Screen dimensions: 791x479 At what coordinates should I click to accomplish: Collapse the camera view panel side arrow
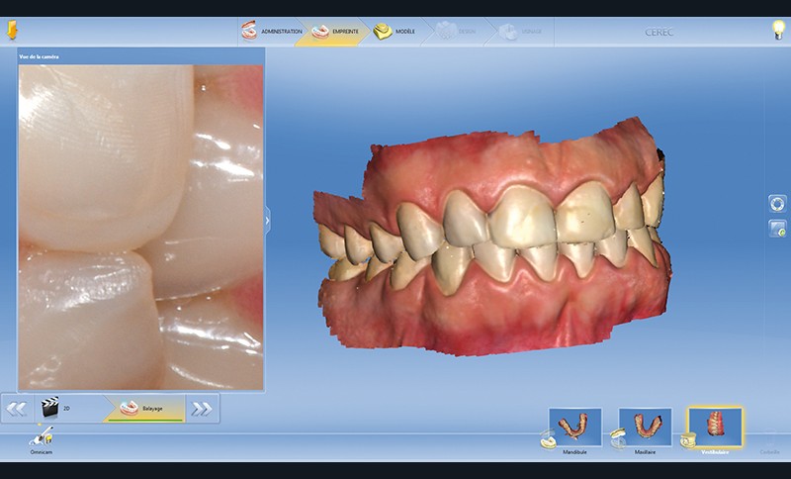tap(267, 221)
